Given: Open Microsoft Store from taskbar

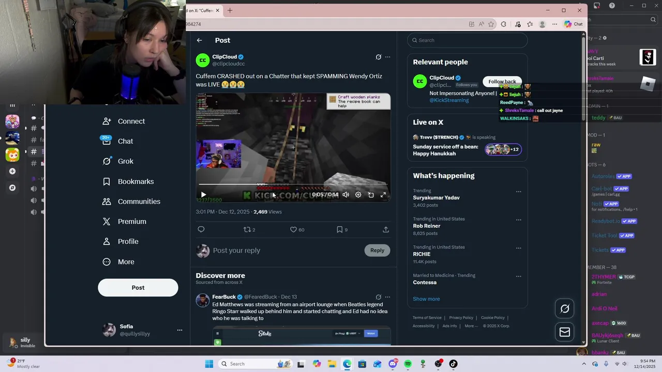Looking at the screenshot, I should pos(362,364).
